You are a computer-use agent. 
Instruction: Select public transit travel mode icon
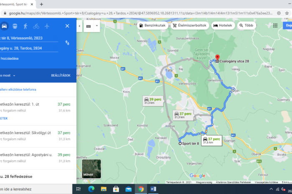coord(15,26)
